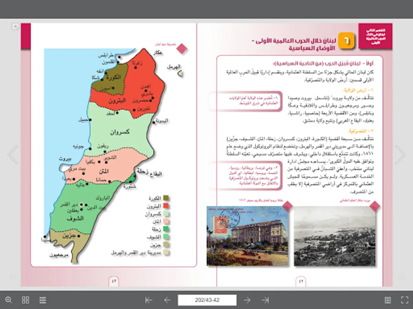
Task: Open the table of contents list
Action: click(43, 300)
